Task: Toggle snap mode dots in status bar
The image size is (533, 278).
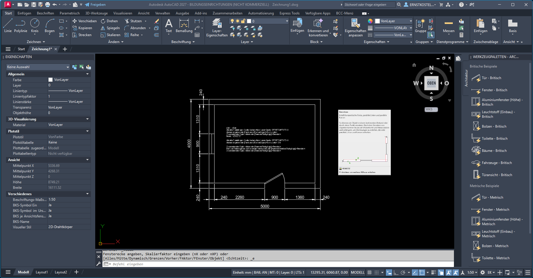Action: 377,272
